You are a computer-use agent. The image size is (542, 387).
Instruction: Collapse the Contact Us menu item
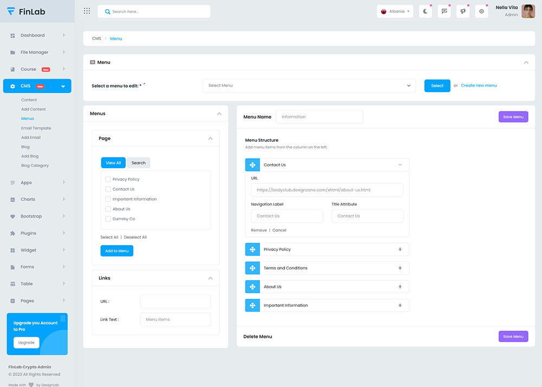[400, 165]
